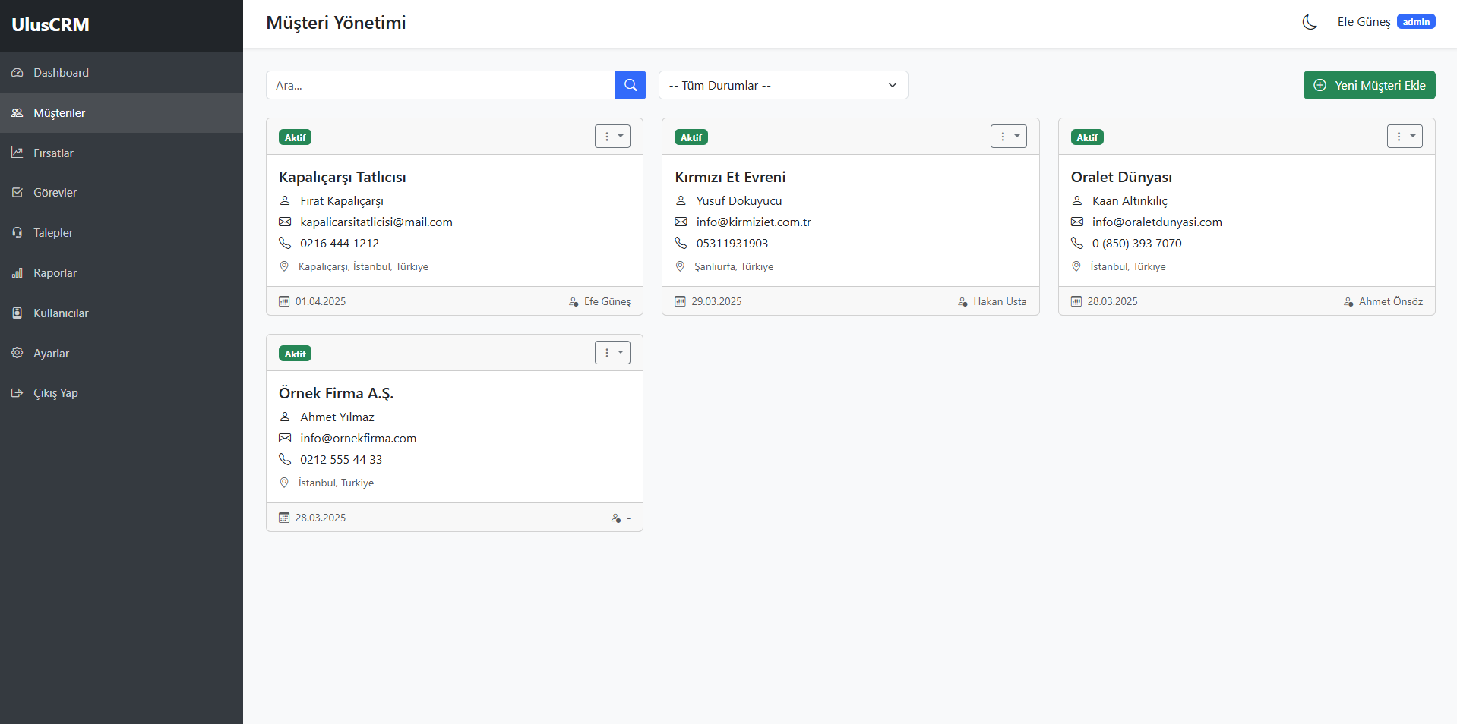This screenshot has width=1457, height=724.
Task: Open the Tüm Durumlar status dropdown
Action: coord(782,85)
